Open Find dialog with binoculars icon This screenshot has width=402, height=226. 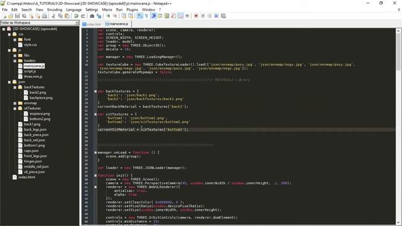click(92, 16)
